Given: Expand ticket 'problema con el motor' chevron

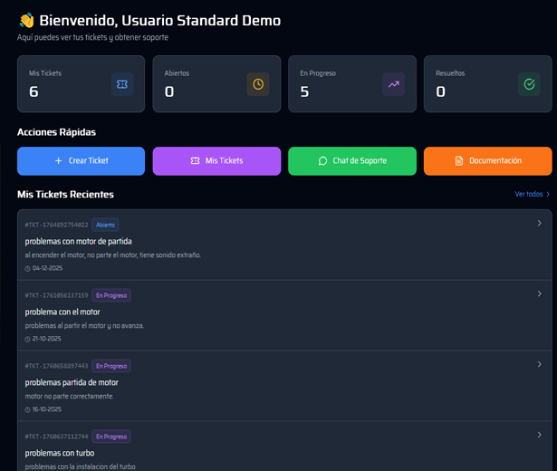Looking at the screenshot, I should [539, 293].
